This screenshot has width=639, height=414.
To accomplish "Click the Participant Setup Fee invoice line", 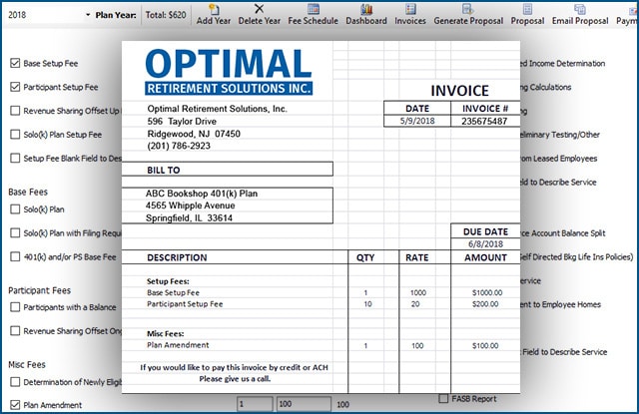I will (x=185, y=304).
